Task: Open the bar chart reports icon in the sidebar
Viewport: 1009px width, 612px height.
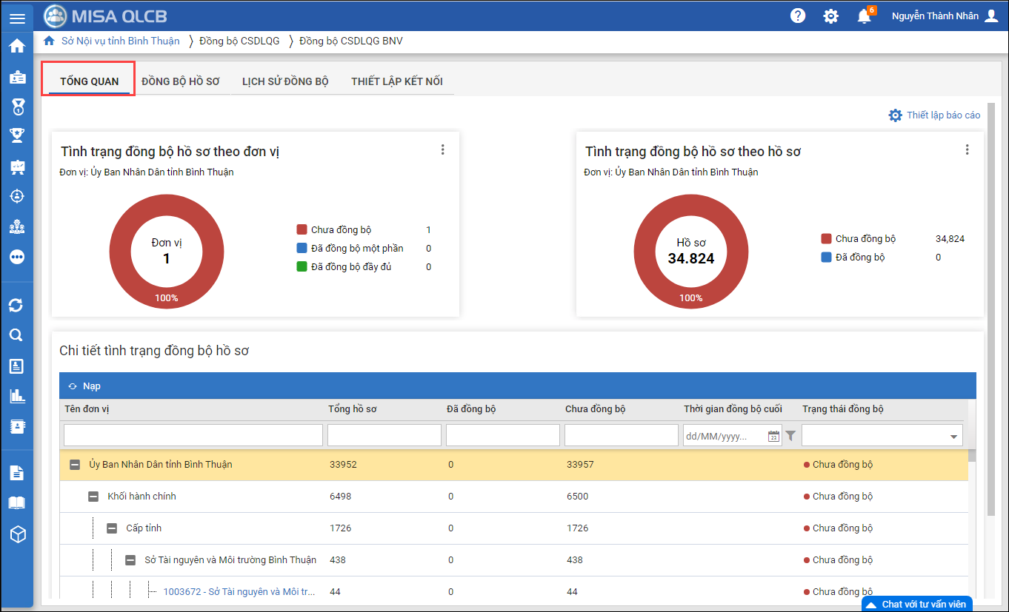Action: click(x=17, y=396)
